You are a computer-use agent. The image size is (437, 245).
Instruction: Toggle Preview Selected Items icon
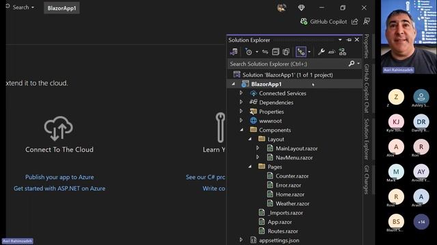[332, 52]
